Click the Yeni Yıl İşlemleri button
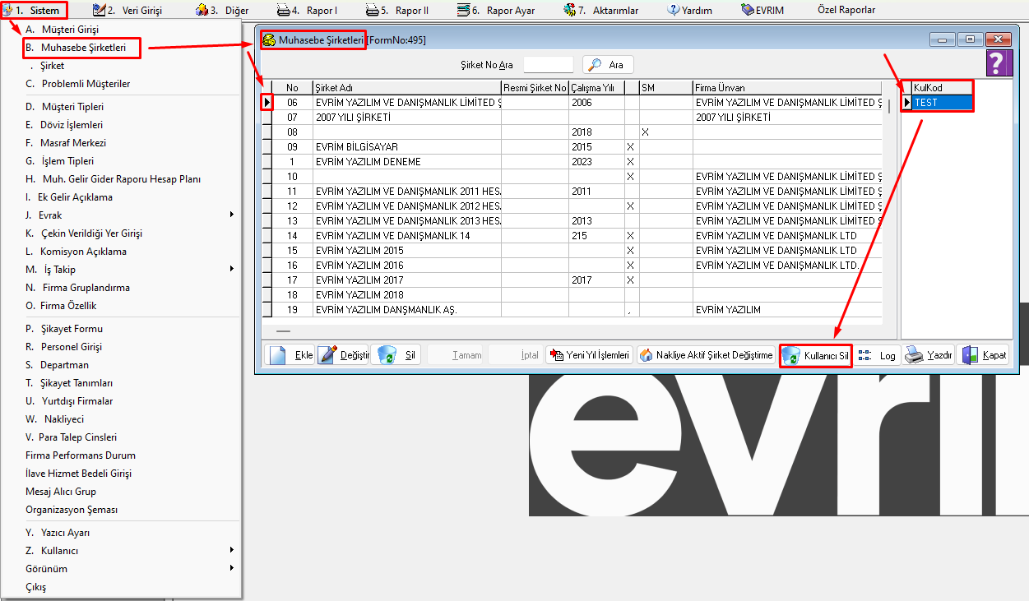Image resolution: width=1029 pixels, height=601 pixels. tap(589, 355)
